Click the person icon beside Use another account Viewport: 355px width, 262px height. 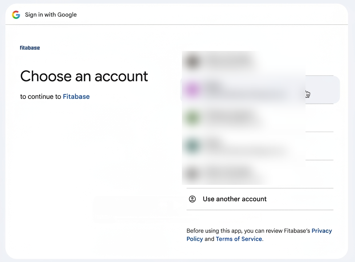pos(192,199)
